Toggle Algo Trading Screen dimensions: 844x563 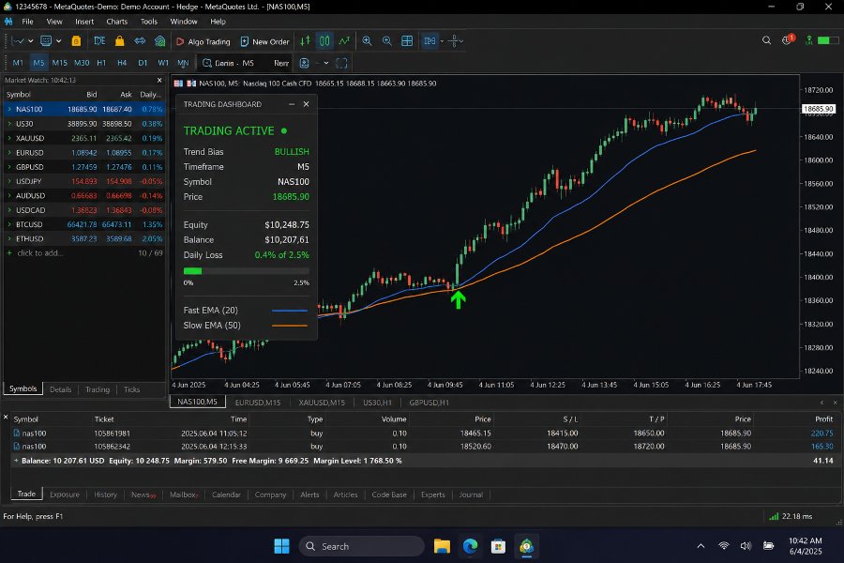203,41
